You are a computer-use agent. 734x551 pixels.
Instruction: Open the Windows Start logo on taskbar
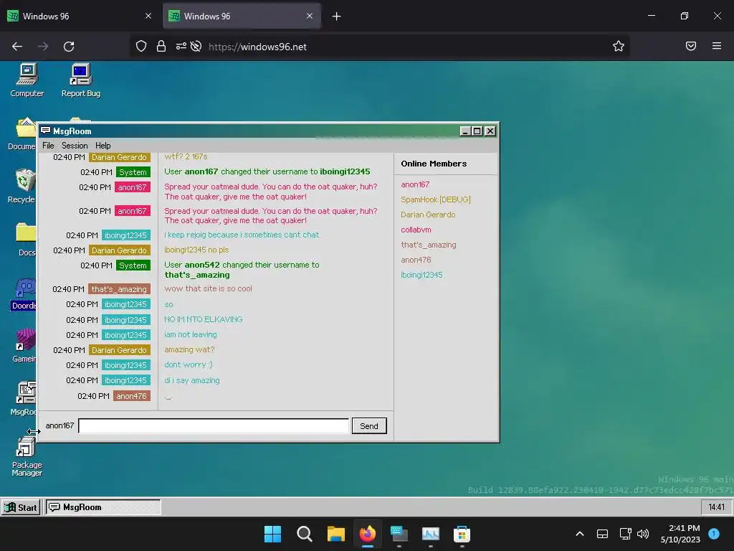tap(272, 534)
